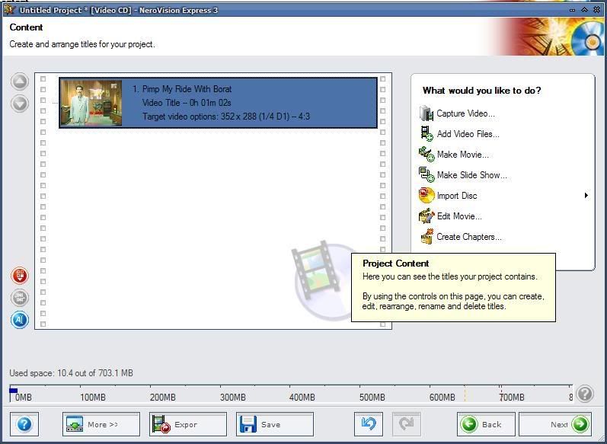Click the move title up arrow

click(20, 81)
